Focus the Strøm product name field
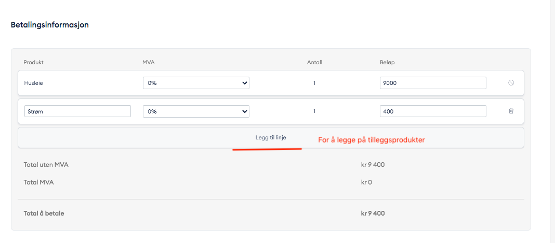Screen dimensions: 555x243 click(77, 111)
